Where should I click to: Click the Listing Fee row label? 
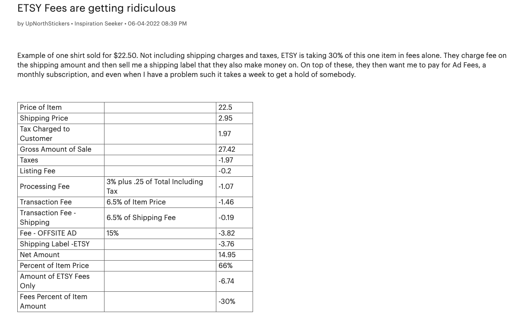tap(38, 171)
